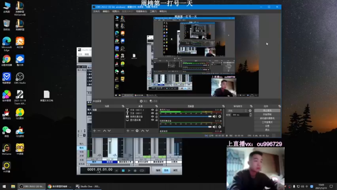Pop out the Audio Mixer dock panel
Viewport: 337px width, 190px height.
pyautogui.click(x=223, y=106)
